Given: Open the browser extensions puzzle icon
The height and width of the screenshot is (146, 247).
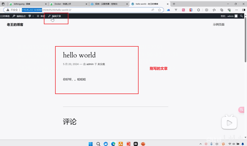Looking at the screenshot, I should tap(199, 10).
